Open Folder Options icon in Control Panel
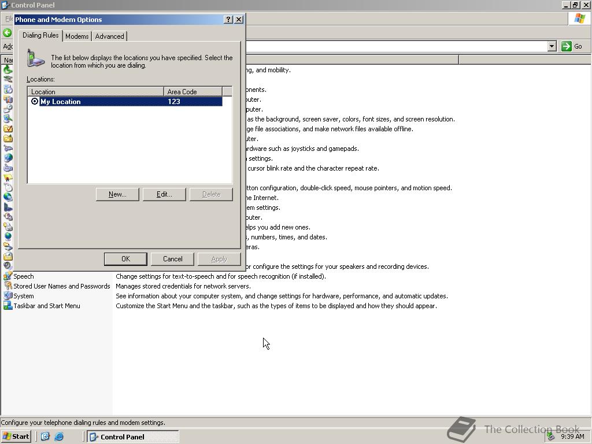 coord(8,129)
